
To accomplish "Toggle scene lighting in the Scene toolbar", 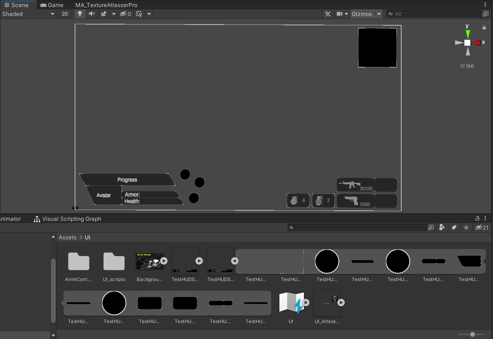I will pyautogui.click(x=80, y=14).
